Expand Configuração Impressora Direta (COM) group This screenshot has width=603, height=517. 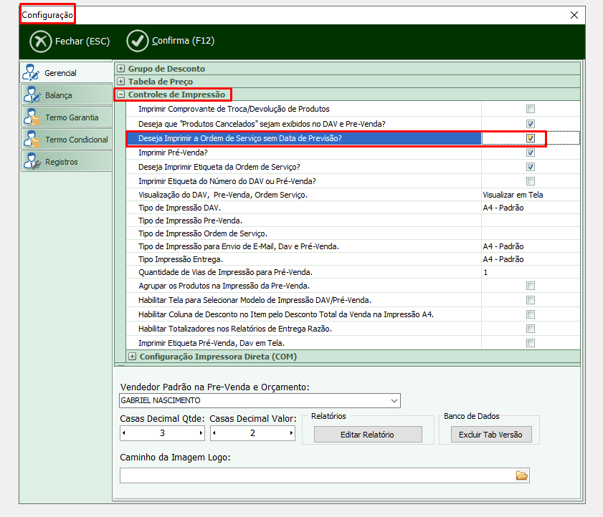[132, 357]
